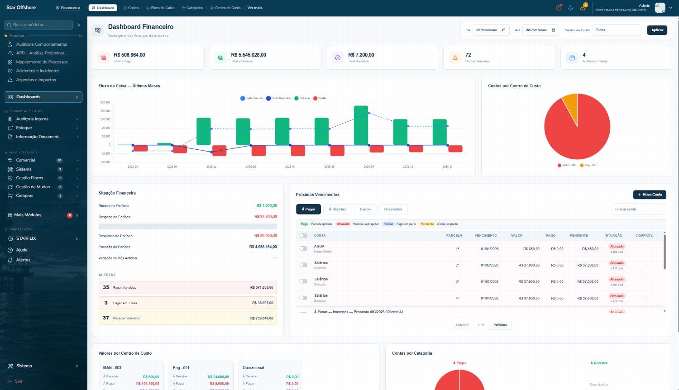Click the Gestão de Mudanças refresh arrows icon
This screenshot has height=390, width=679.
coord(10,187)
